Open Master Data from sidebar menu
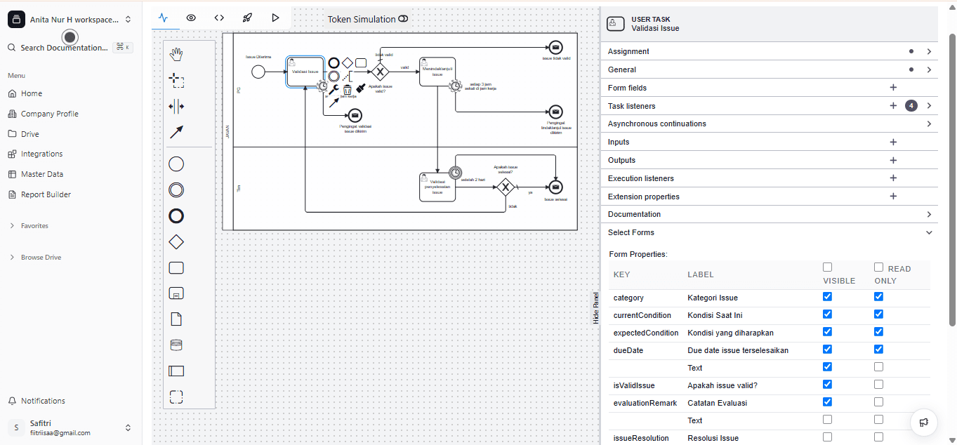957x445 pixels. pyautogui.click(x=41, y=174)
